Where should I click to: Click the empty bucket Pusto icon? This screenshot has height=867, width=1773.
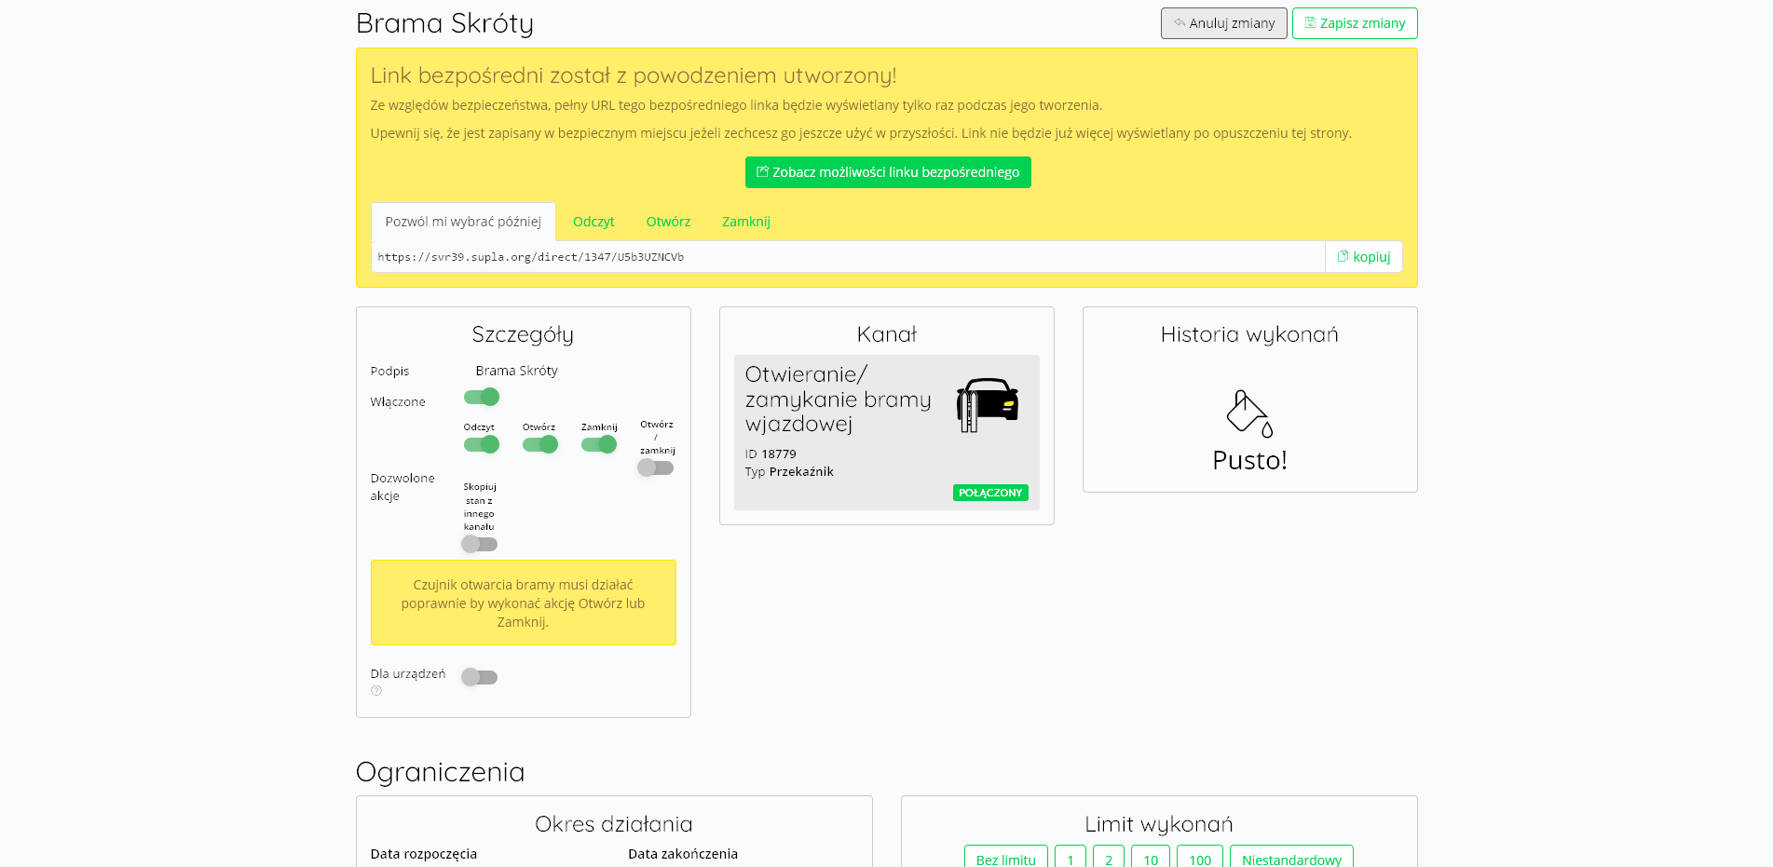coord(1249,413)
